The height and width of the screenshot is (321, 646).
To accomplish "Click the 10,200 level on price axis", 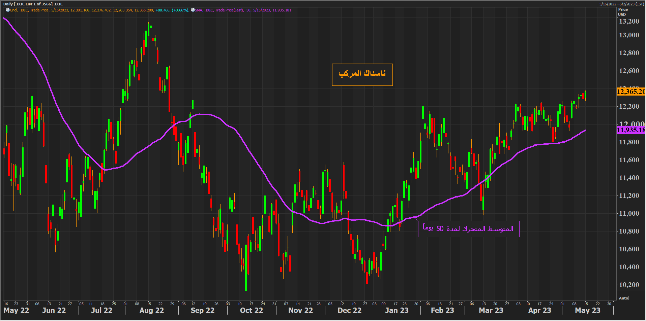I will [x=629, y=285].
